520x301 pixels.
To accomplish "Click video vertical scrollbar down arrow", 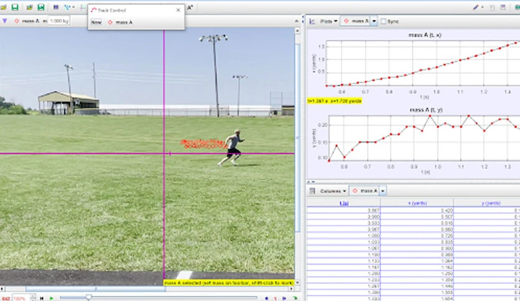I will (x=297, y=283).
